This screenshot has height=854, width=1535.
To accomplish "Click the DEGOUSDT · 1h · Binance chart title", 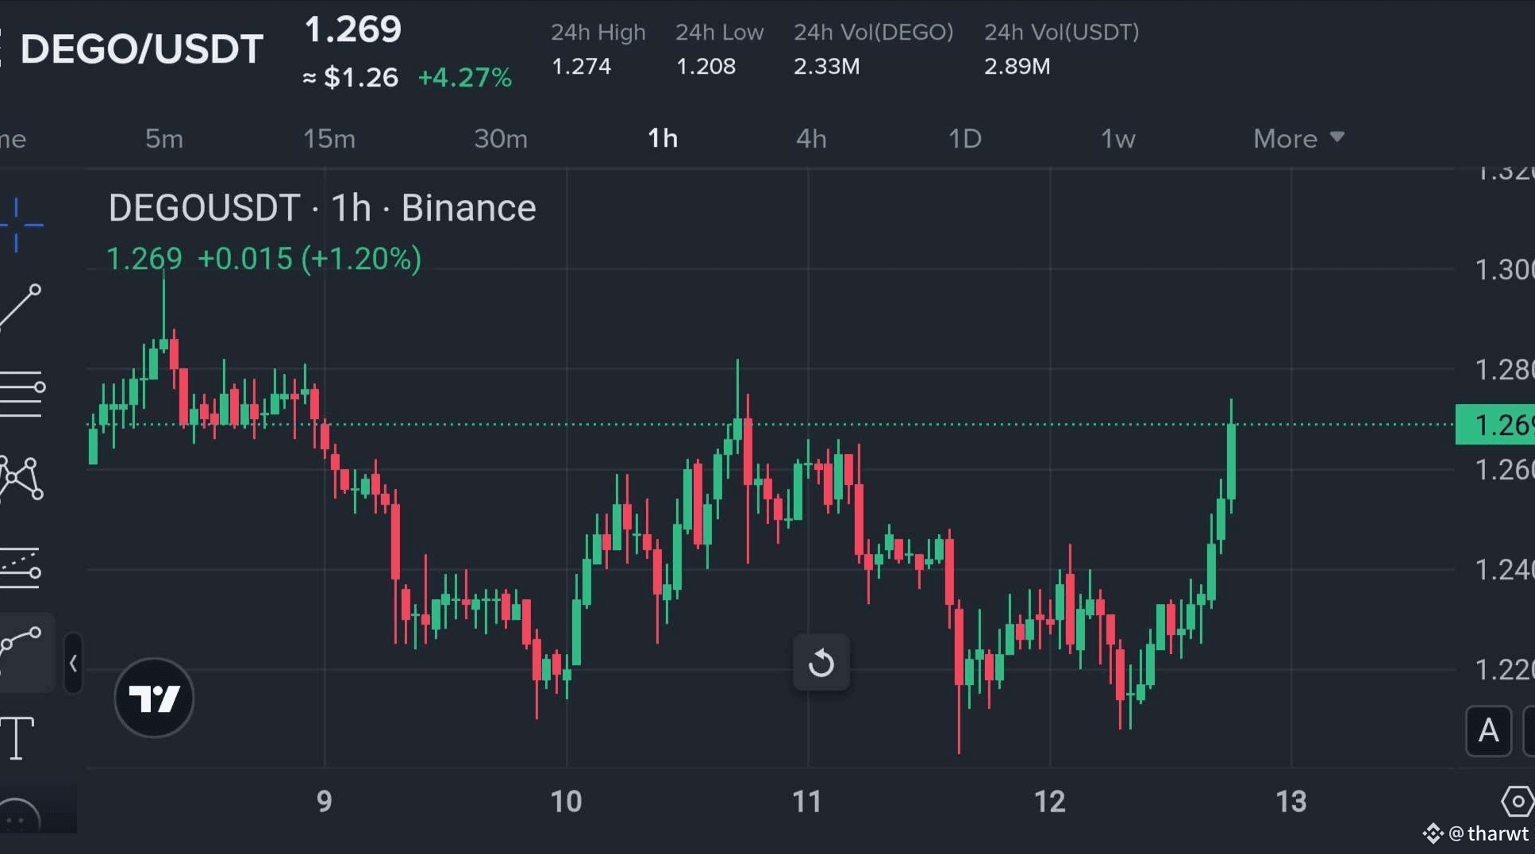I will [x=322, y=208].
